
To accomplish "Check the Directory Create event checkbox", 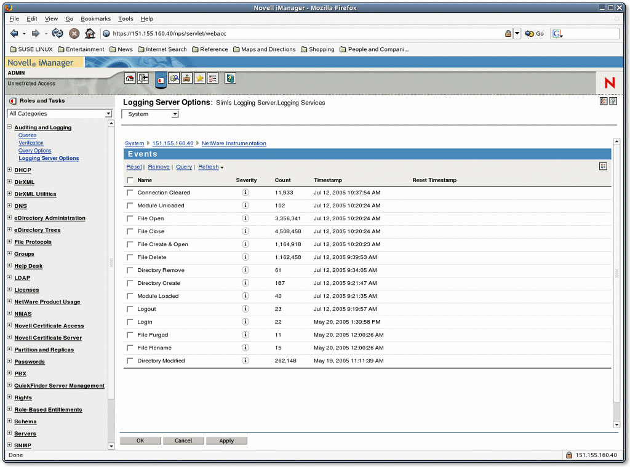I will [x=130, y=283].
